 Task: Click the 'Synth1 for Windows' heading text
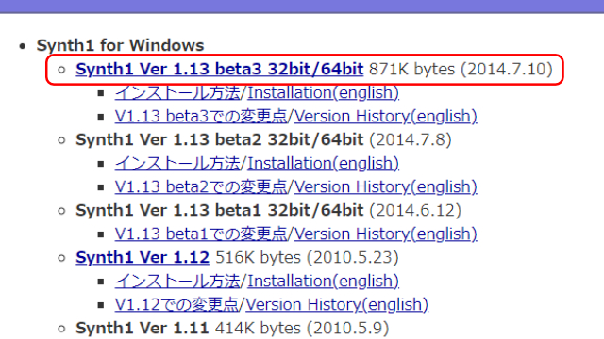pos(120,45)
